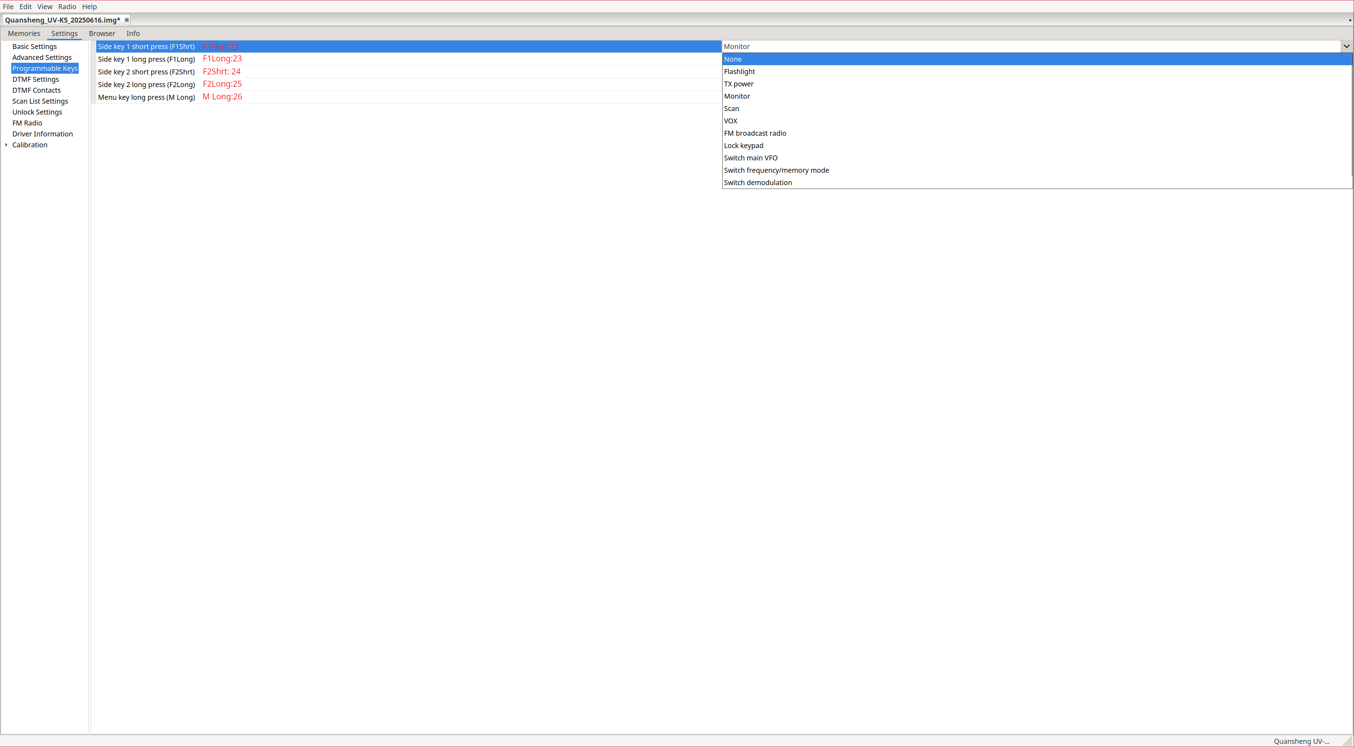Go to Scan List Settings
The height and width of the screenshot is (747, 1354).
tap(40, 102)
